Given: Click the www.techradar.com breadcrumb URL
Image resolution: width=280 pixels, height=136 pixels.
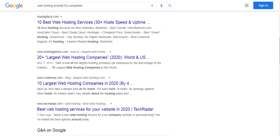Looking at the screenshot, I should 73,104.
